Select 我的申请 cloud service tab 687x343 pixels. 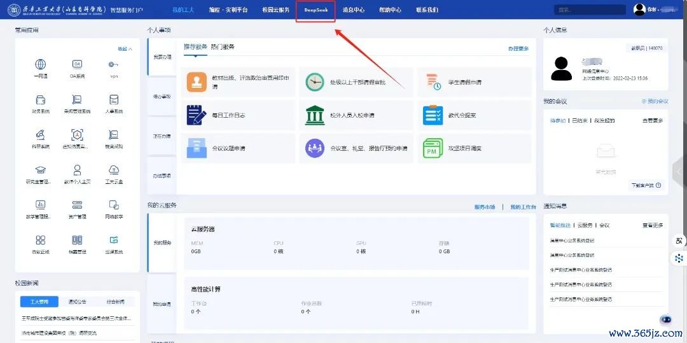[x=162, y=304]
